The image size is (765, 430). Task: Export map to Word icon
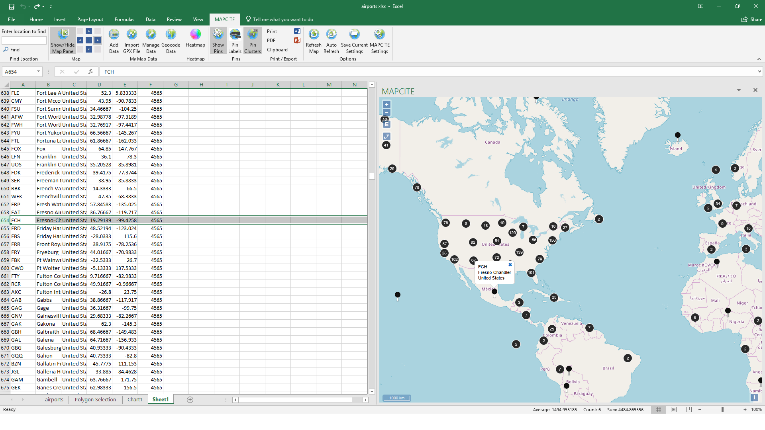(297, 31)
